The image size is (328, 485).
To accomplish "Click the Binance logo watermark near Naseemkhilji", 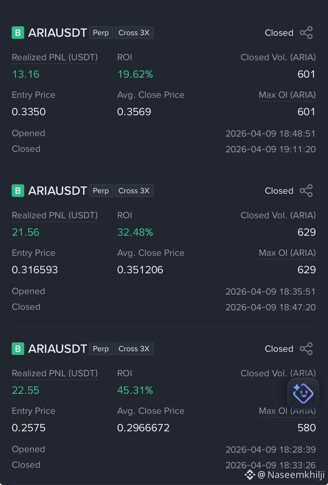I will (x=250, y=474).
